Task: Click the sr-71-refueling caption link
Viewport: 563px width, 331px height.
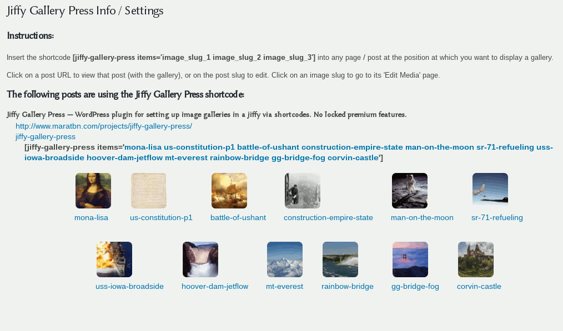Action: [x=497, y=217]
